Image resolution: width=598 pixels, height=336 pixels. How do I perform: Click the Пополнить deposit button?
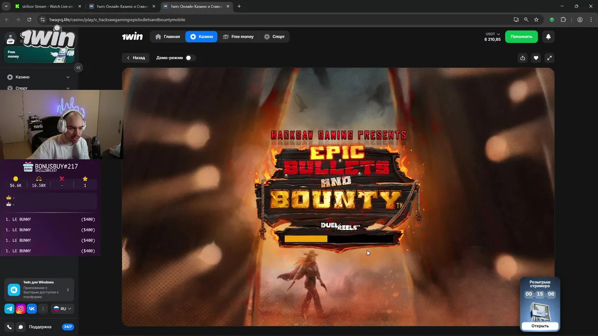521,36
